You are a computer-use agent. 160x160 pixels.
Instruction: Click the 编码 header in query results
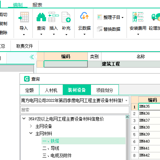[x=149, y=100]
